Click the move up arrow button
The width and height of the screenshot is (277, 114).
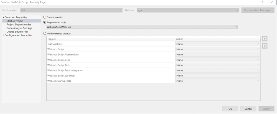coord(265,39)
